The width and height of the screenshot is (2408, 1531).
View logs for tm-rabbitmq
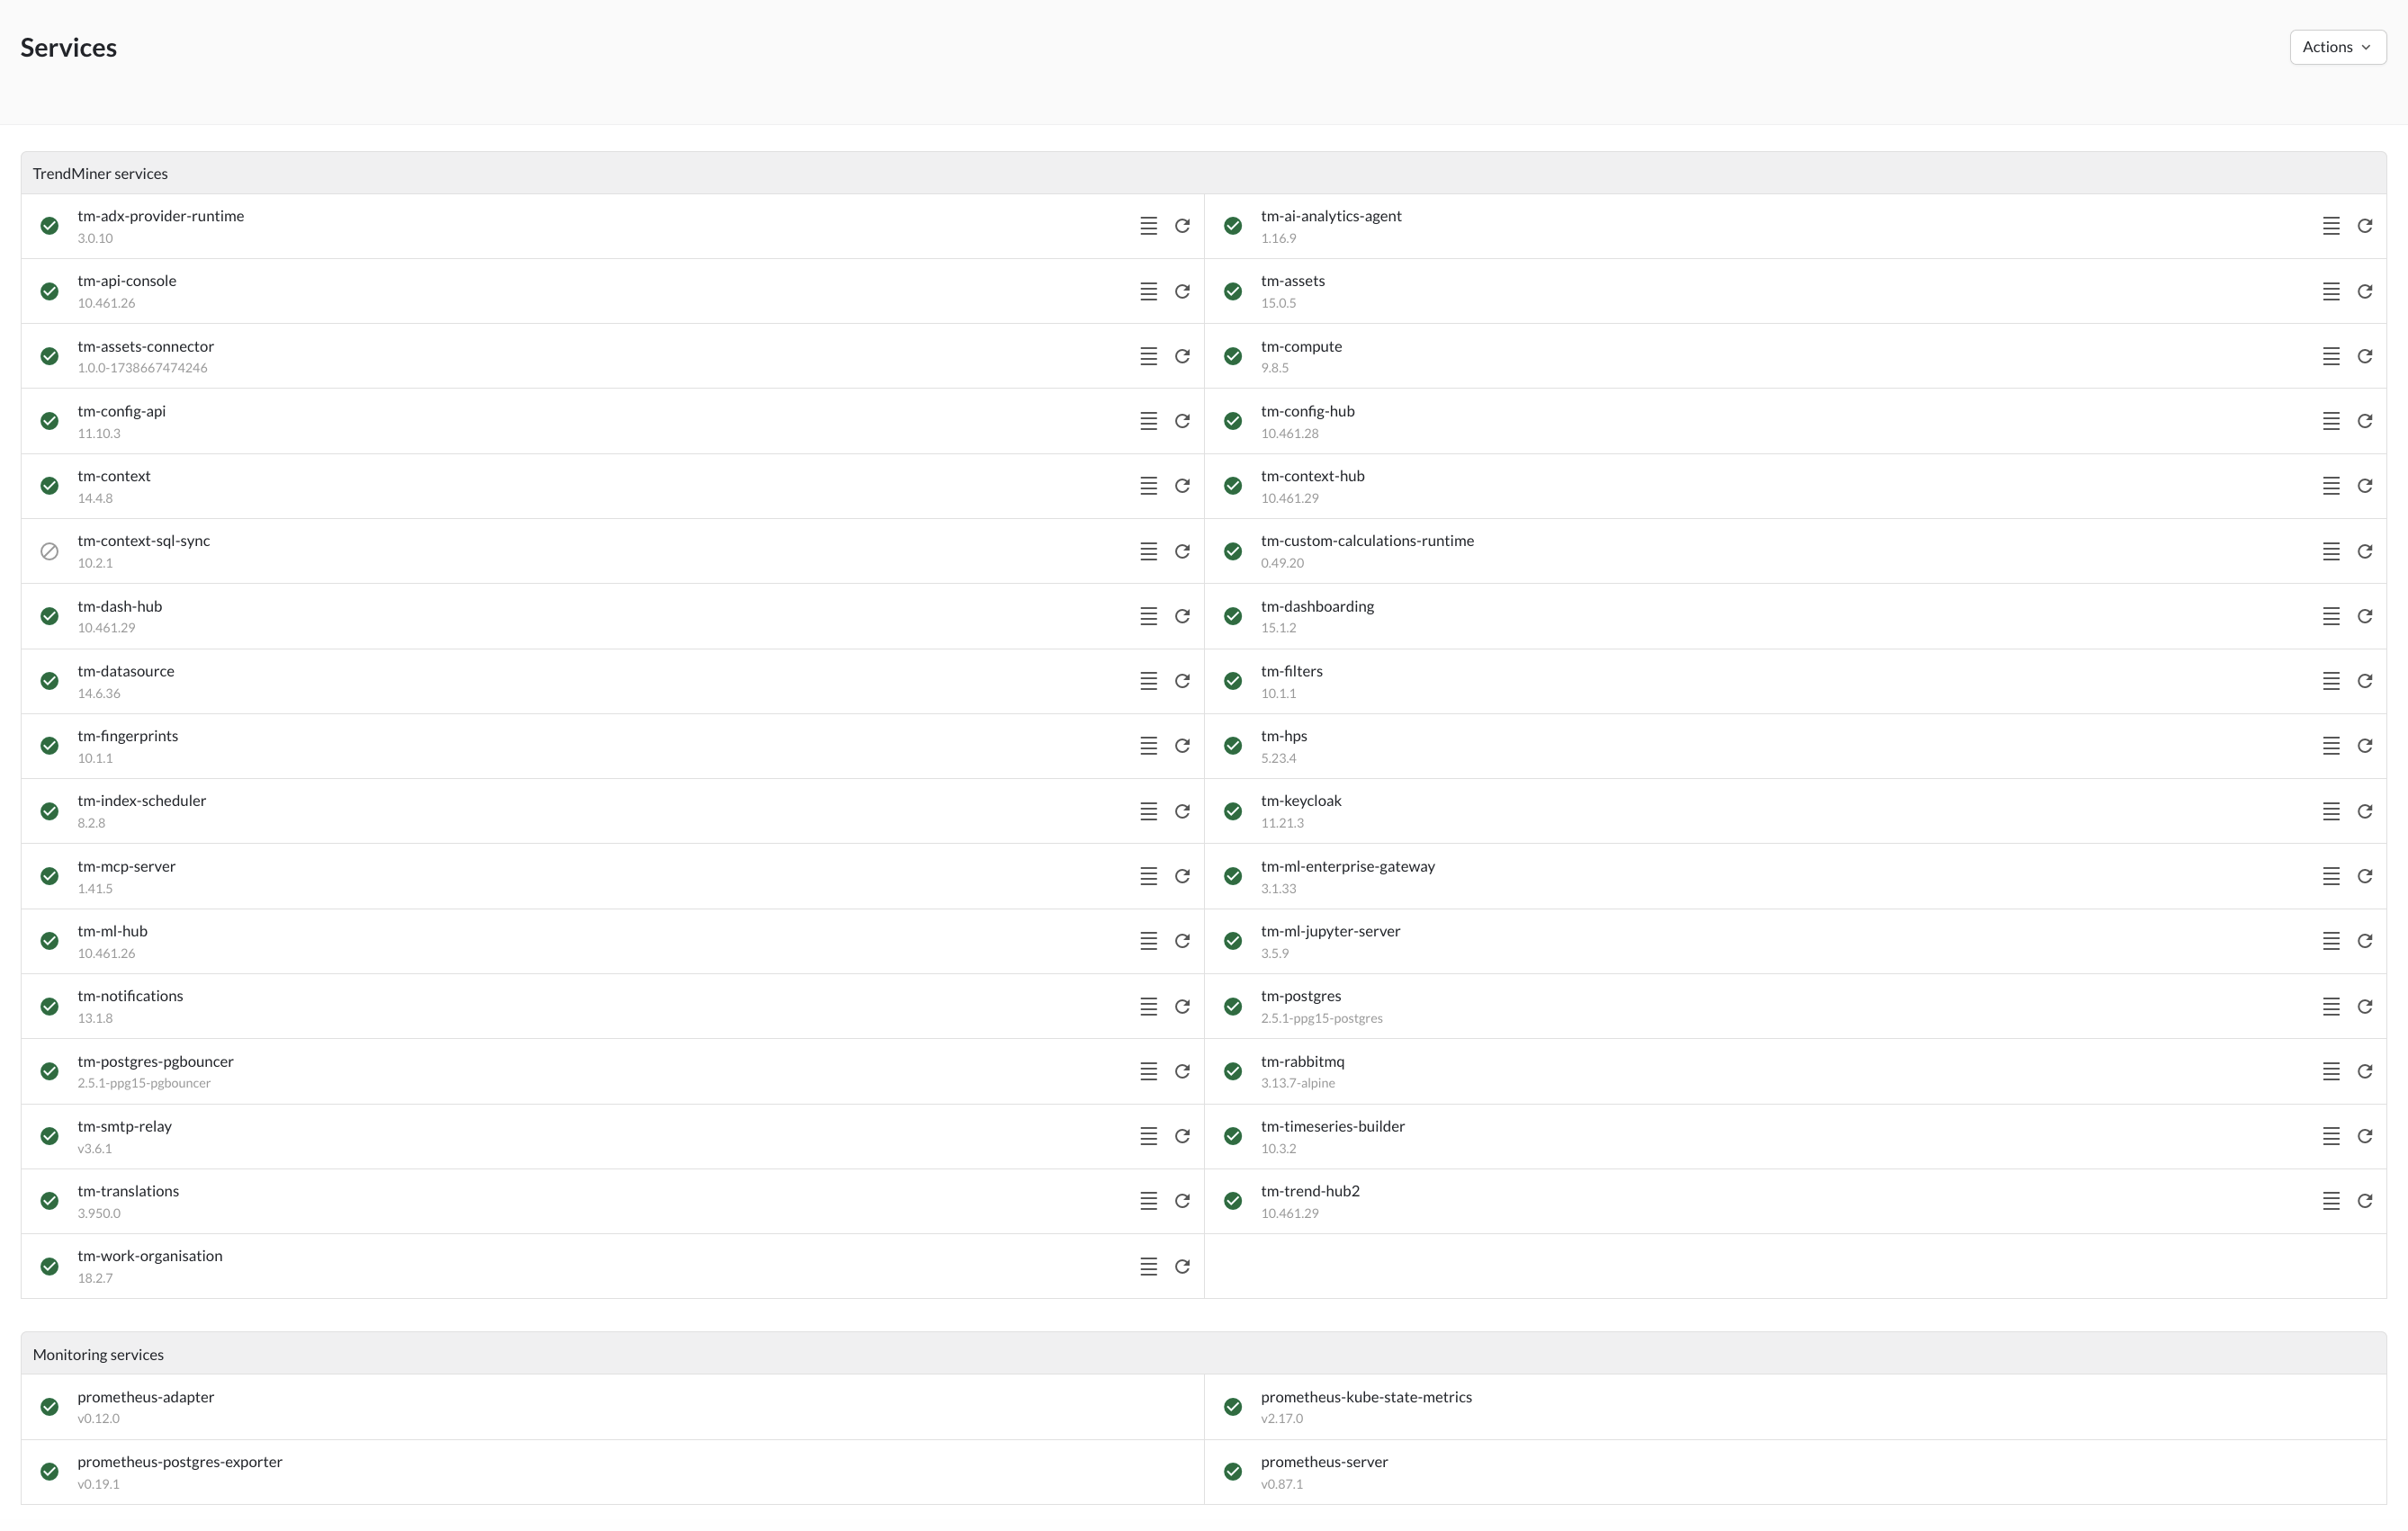[x=2331, y=1071]
